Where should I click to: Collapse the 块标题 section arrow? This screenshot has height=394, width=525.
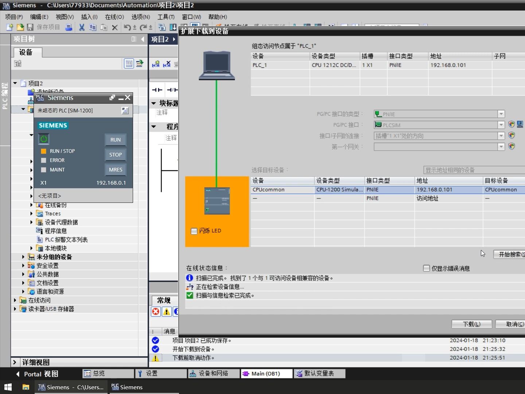coord(154,103)
